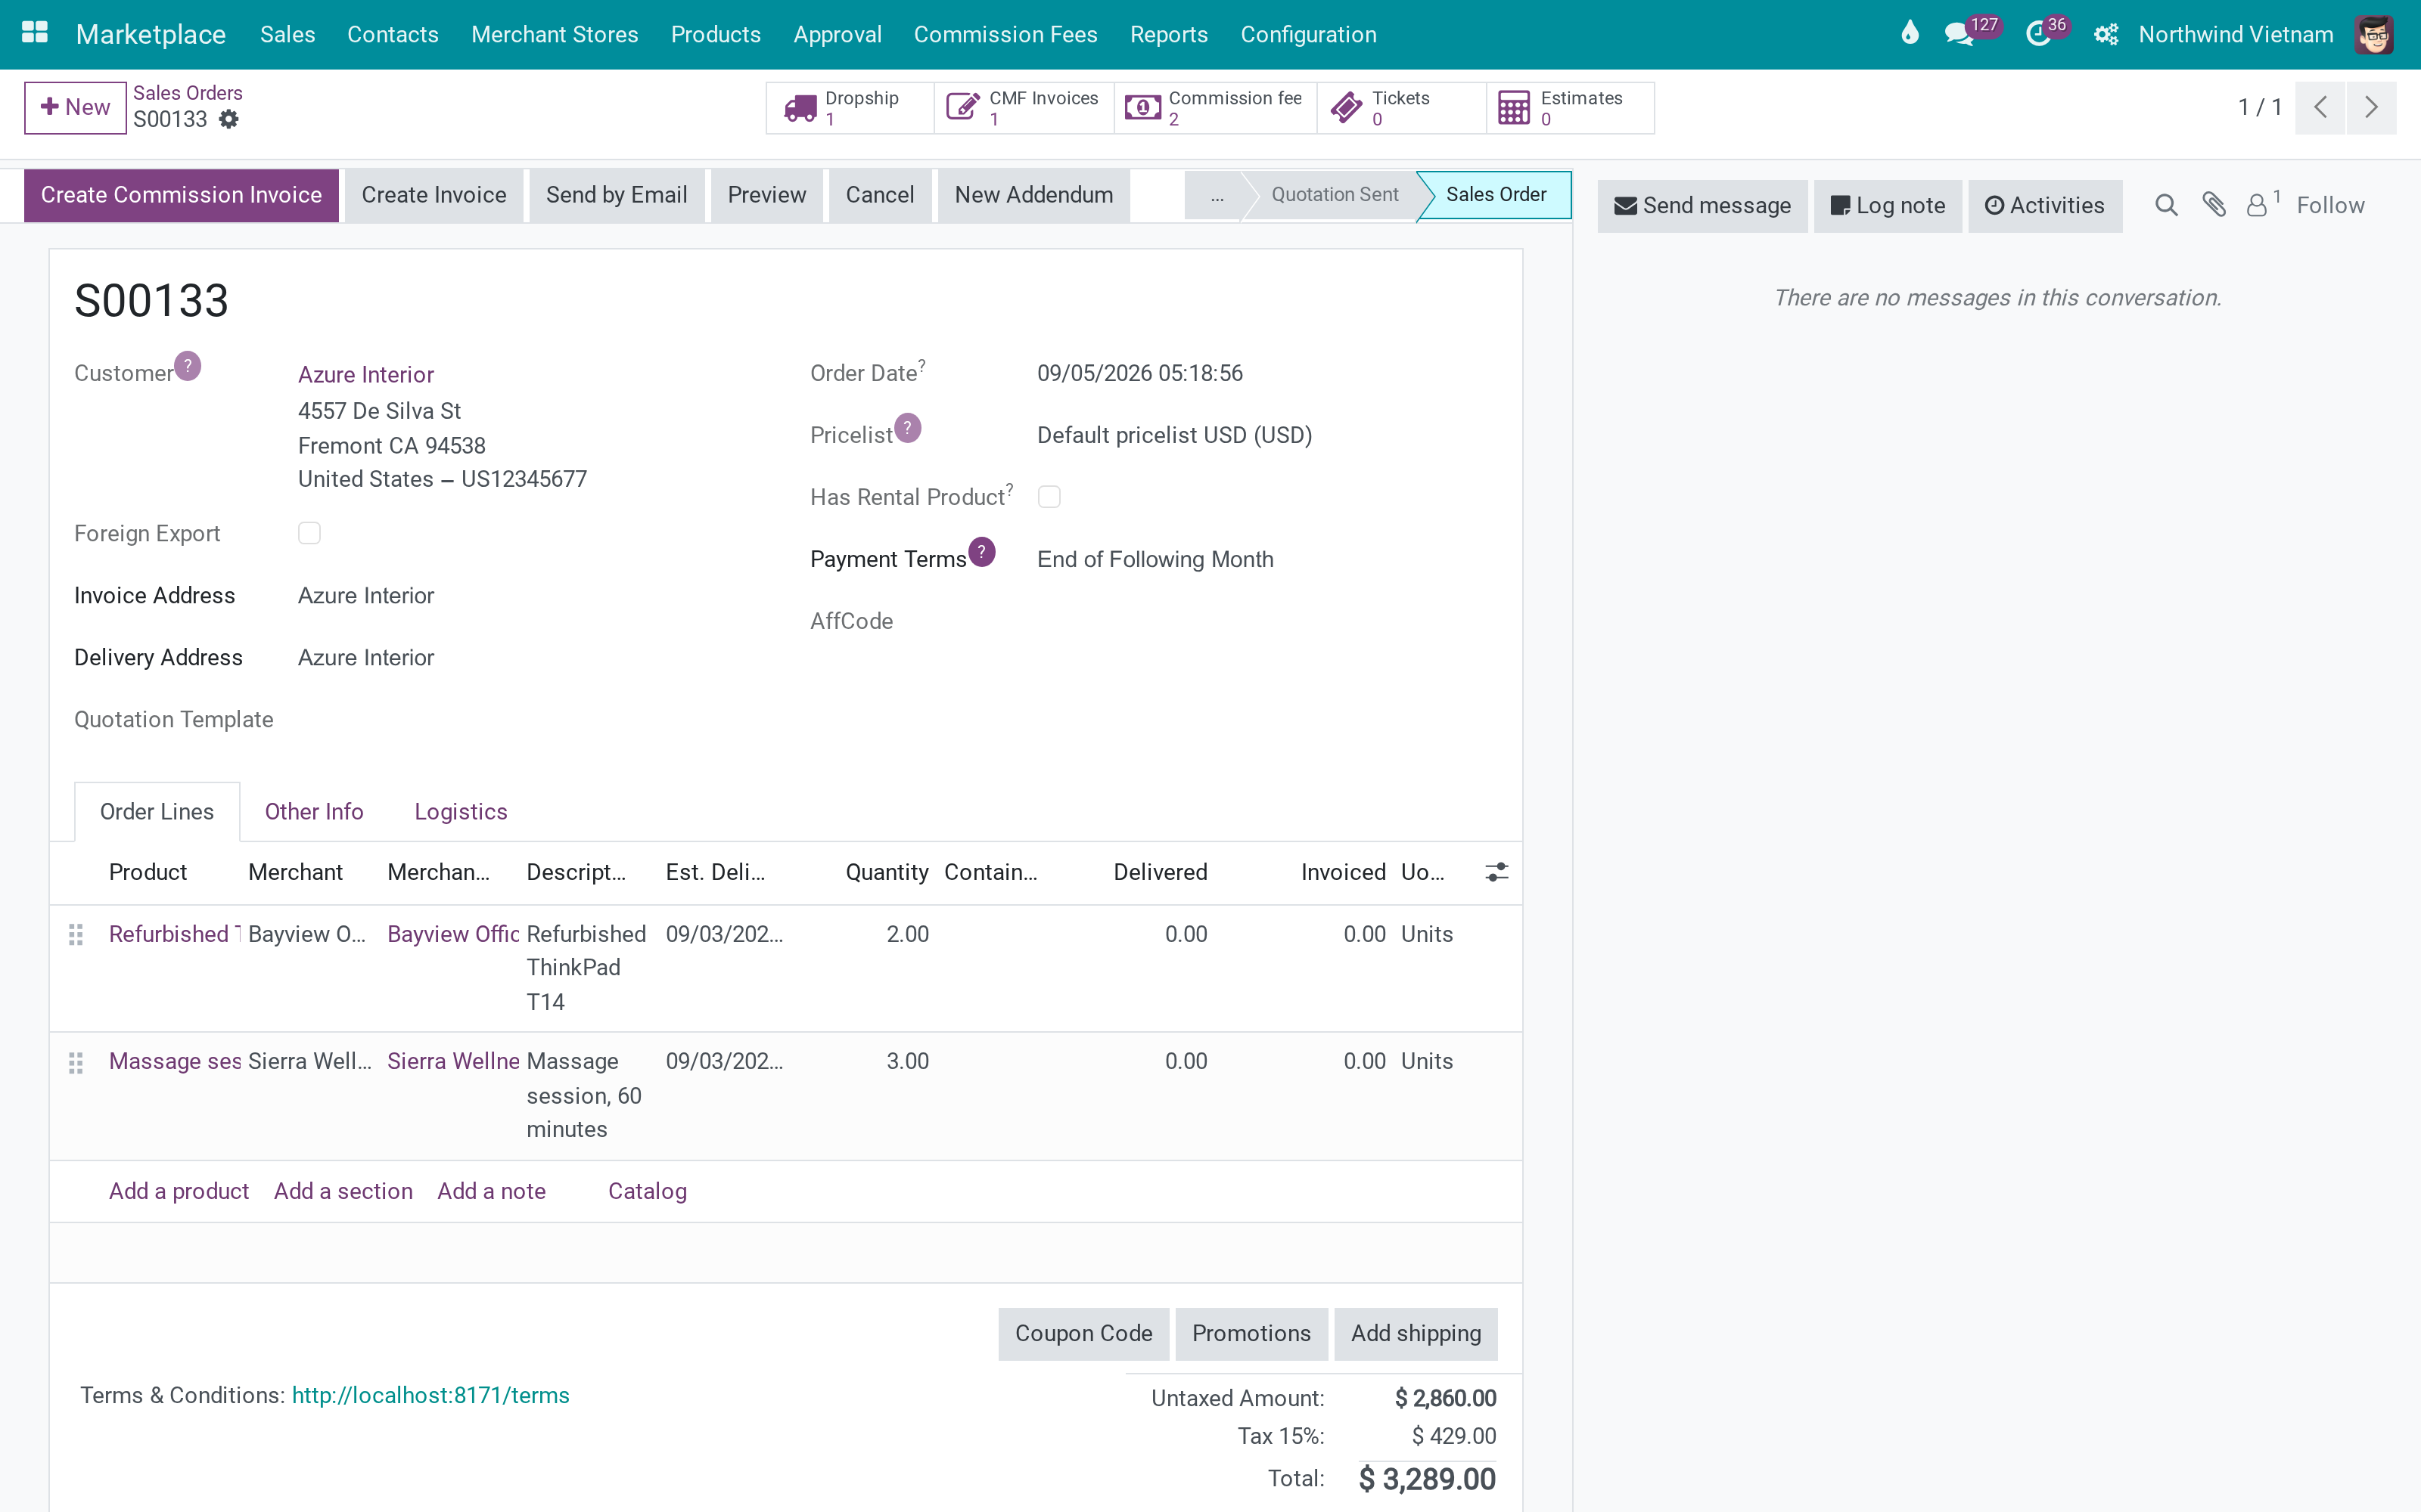The width and height of the screenshot is (2421, 1512).
Task: Click Promotions button
Action: point(1251,1334)
